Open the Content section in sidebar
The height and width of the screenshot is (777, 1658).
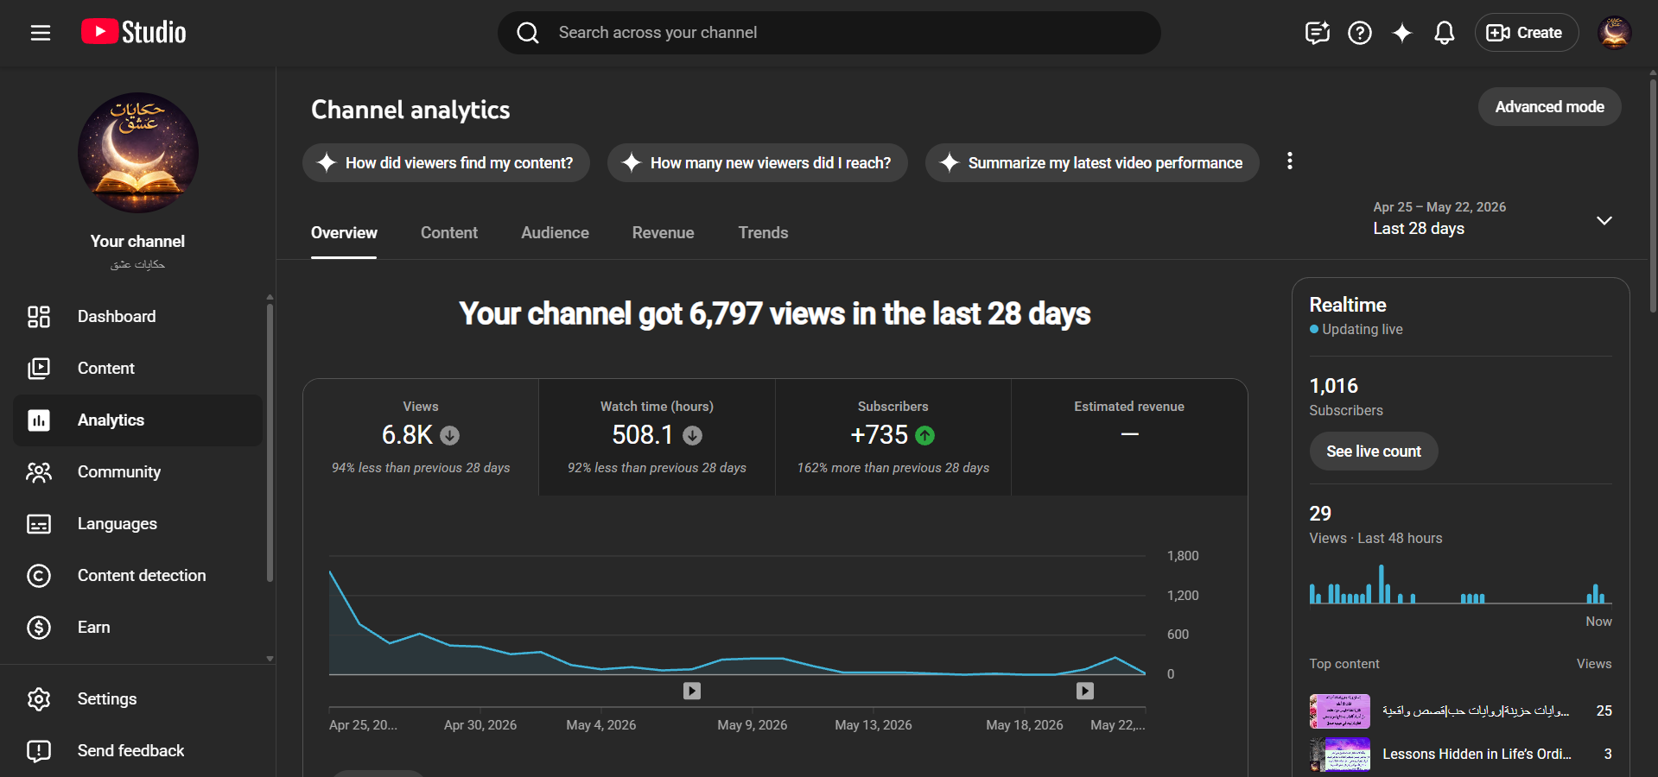click(x=138, y=369)
